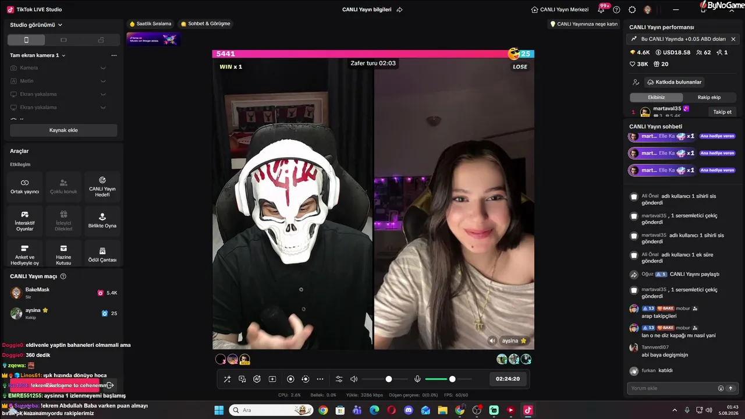Open the İnteraktif Oyunlar tool

click(x=24, y=221)
